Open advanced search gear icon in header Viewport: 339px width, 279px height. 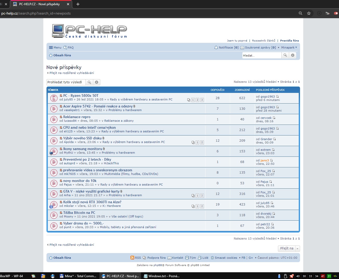click(x=293, y=55)
